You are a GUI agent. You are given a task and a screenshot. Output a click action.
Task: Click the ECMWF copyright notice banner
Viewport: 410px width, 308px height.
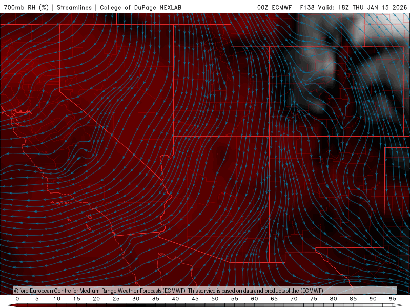[206, 291]
